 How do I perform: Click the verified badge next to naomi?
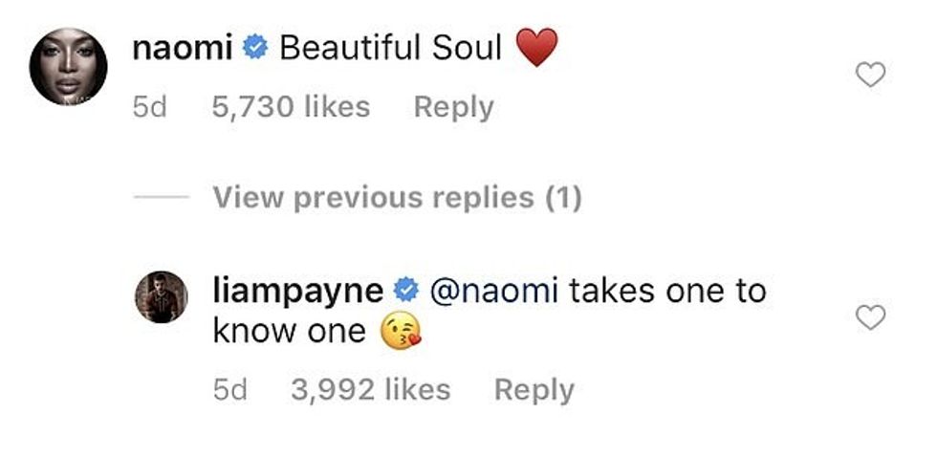[x=255, y=49]
